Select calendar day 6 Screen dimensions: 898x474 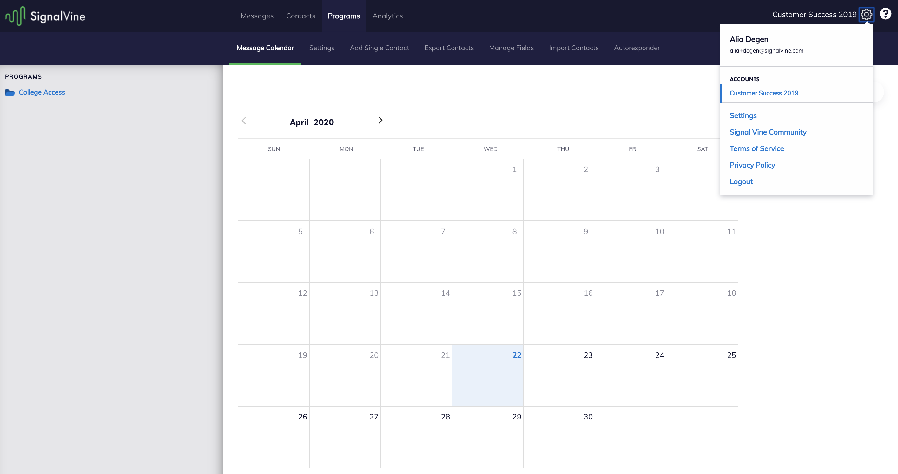click(345, 252)
